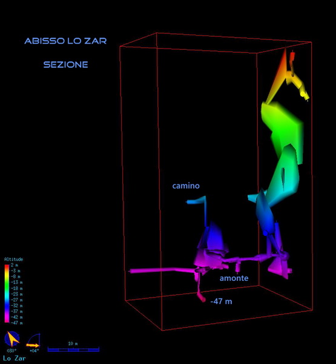Click the long magenta horizontal passage
Image resolution: width=336 pixels, height=364 pixels.
coord(162,271)
